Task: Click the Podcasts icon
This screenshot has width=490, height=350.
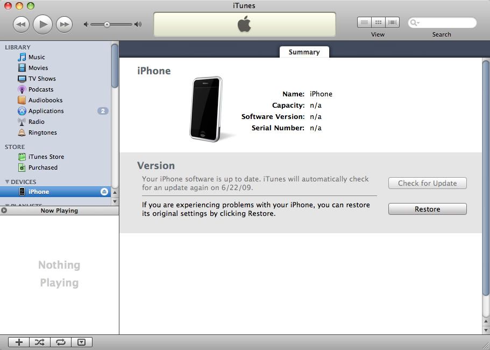Action: pyautogui.click(x=22, y=89)
